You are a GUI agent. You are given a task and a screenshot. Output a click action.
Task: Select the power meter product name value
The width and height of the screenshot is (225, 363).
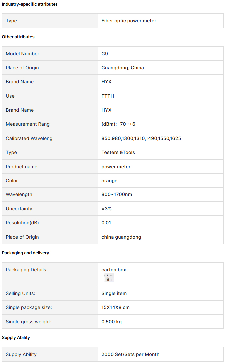click(116, 167)
